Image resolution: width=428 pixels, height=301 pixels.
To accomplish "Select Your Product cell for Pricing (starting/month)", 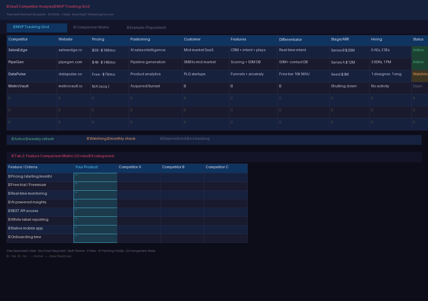I will coord(95,178).
